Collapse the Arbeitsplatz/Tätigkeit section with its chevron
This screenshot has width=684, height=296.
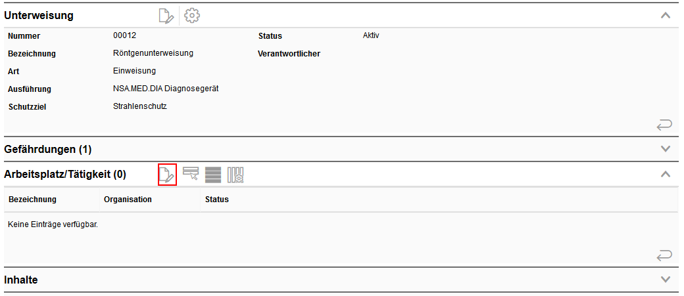pos(665,174)
